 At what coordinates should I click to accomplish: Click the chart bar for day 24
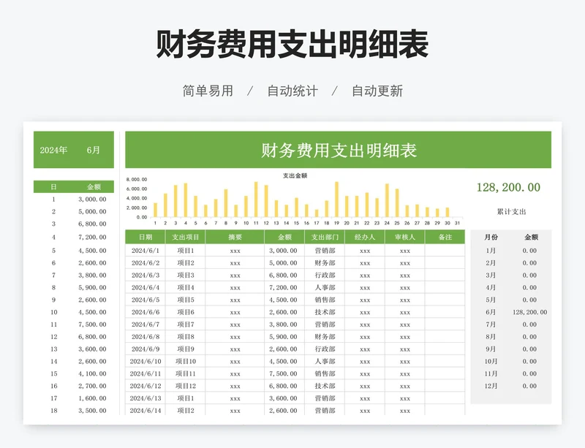pyautogui.click(x=387, y=200)
